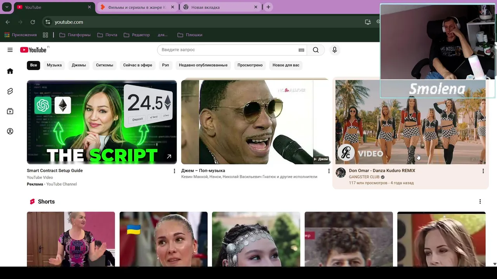Open the для... bookmark item
The width and height of the screenshot is (497, 279).
point(163,35)
